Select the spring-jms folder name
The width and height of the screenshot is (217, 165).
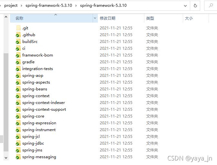tap(32, 150)
